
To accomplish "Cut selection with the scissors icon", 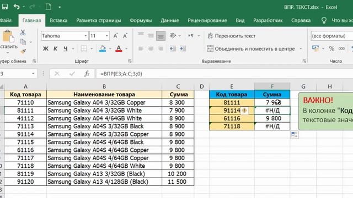I will coord(23,32).
